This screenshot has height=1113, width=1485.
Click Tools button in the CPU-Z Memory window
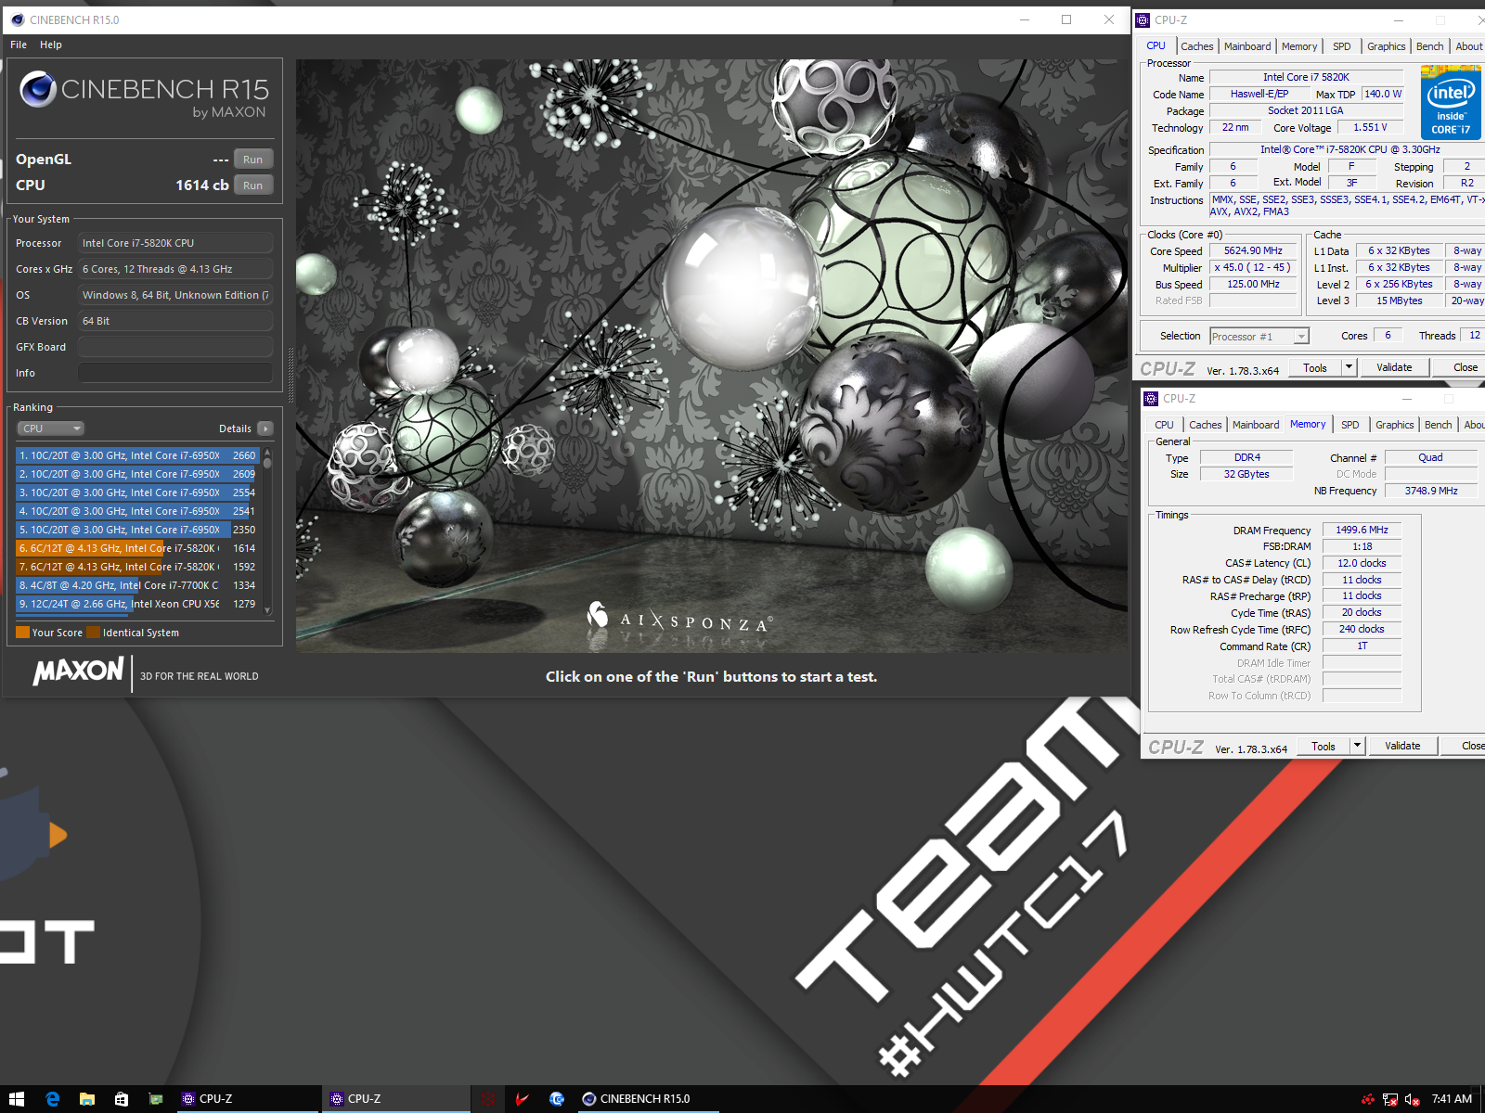tap(1323, 746)
